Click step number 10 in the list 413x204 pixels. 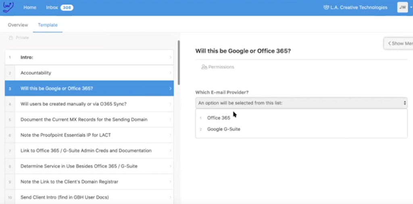tap(10, 198)
